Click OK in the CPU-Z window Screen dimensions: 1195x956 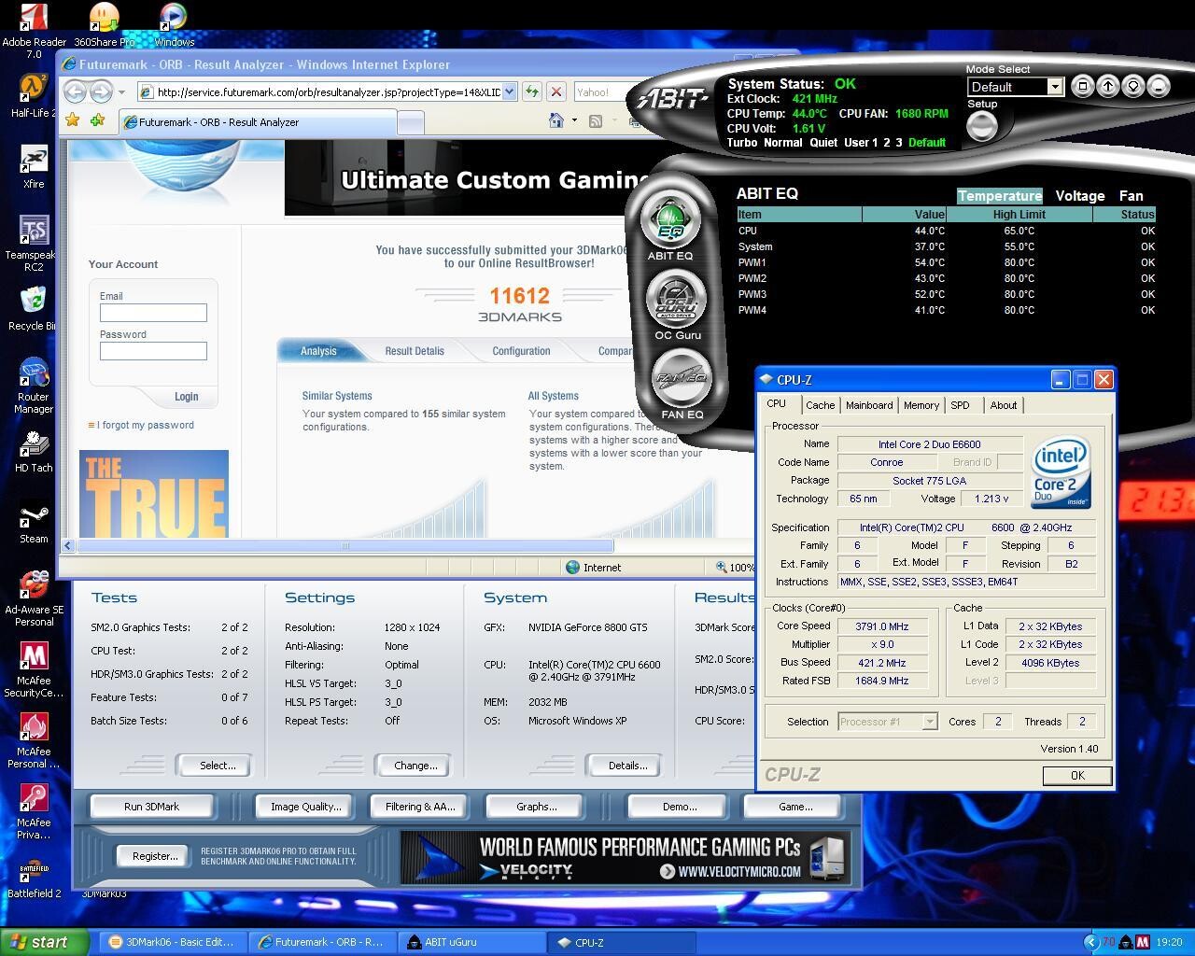[1077, 776]
